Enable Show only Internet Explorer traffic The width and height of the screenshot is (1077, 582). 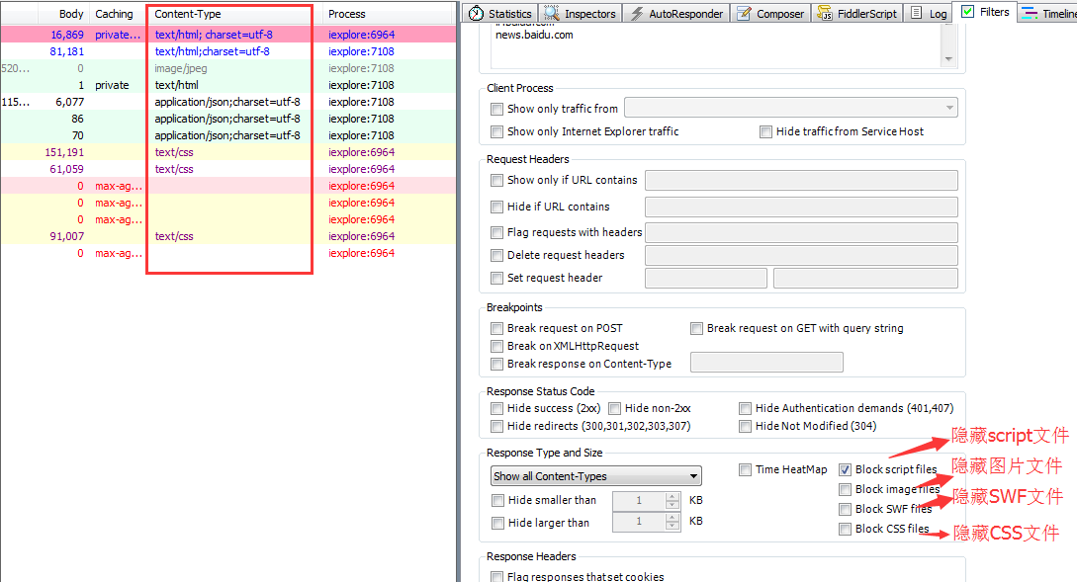coord(496,131)
